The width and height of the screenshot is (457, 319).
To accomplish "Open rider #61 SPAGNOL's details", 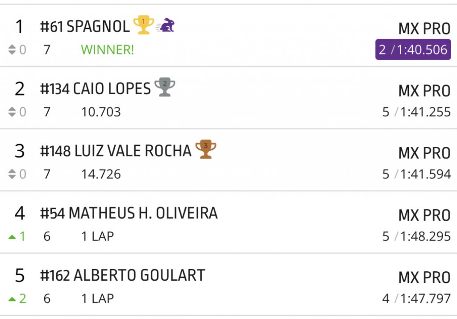I will point(85,27).
